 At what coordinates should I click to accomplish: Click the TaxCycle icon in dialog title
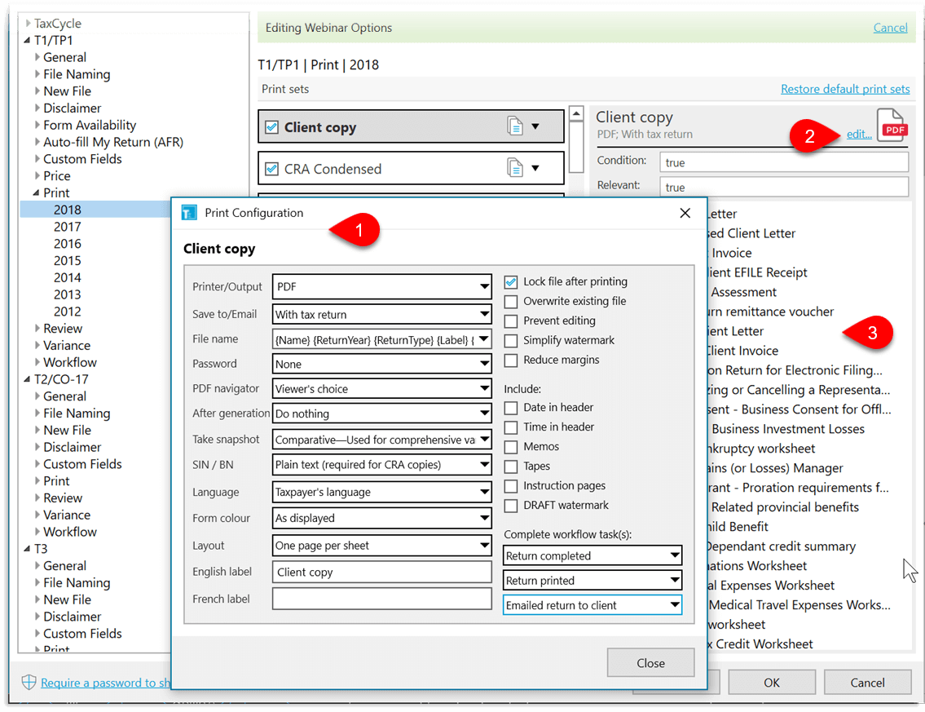tap(189, 213)
